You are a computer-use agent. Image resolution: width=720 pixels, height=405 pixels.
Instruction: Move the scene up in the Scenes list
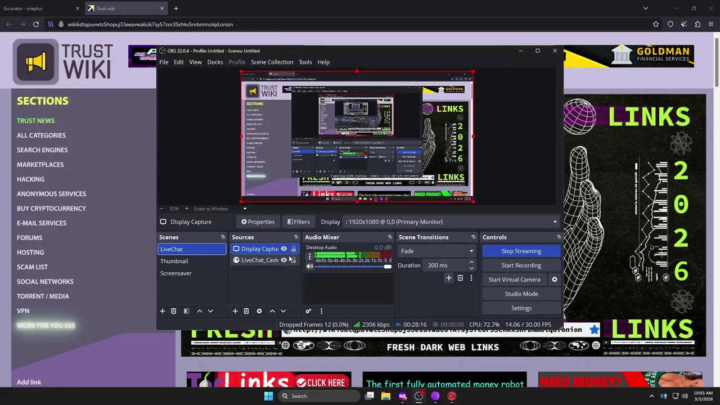point(199,311)
